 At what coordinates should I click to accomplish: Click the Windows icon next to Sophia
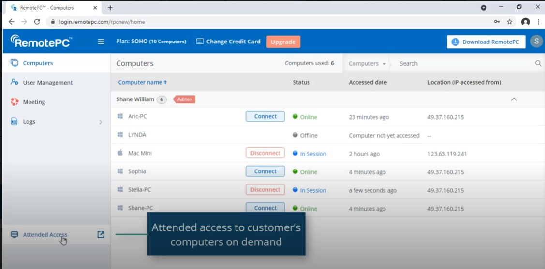click(x=120, y=171)
